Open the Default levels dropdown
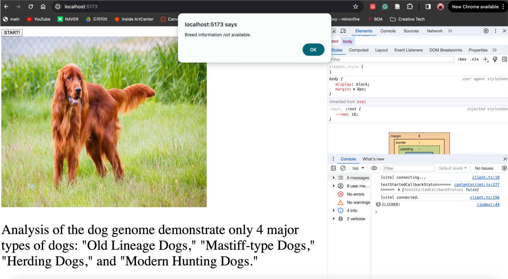 [x=453, y=168]
